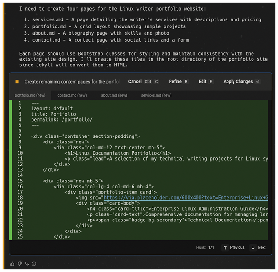This screenshot has width=278, height=272.
Task: Cancel the proposed changes
Action: tap(135, 81)
